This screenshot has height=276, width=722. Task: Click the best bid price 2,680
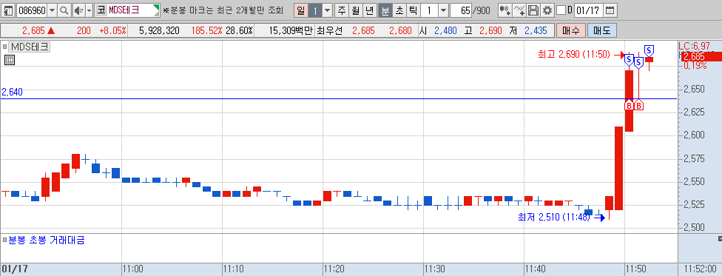[x=401, y=31]
